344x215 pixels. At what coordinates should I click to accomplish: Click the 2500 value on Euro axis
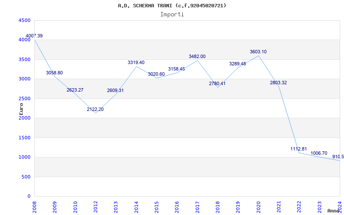coord(25,98)
